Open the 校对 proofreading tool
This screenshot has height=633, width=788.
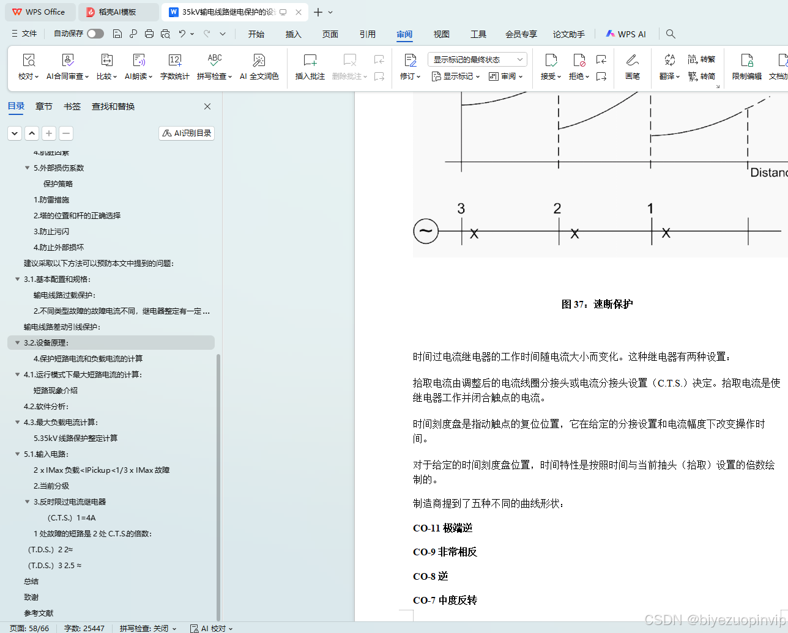(x=29, y=67)
